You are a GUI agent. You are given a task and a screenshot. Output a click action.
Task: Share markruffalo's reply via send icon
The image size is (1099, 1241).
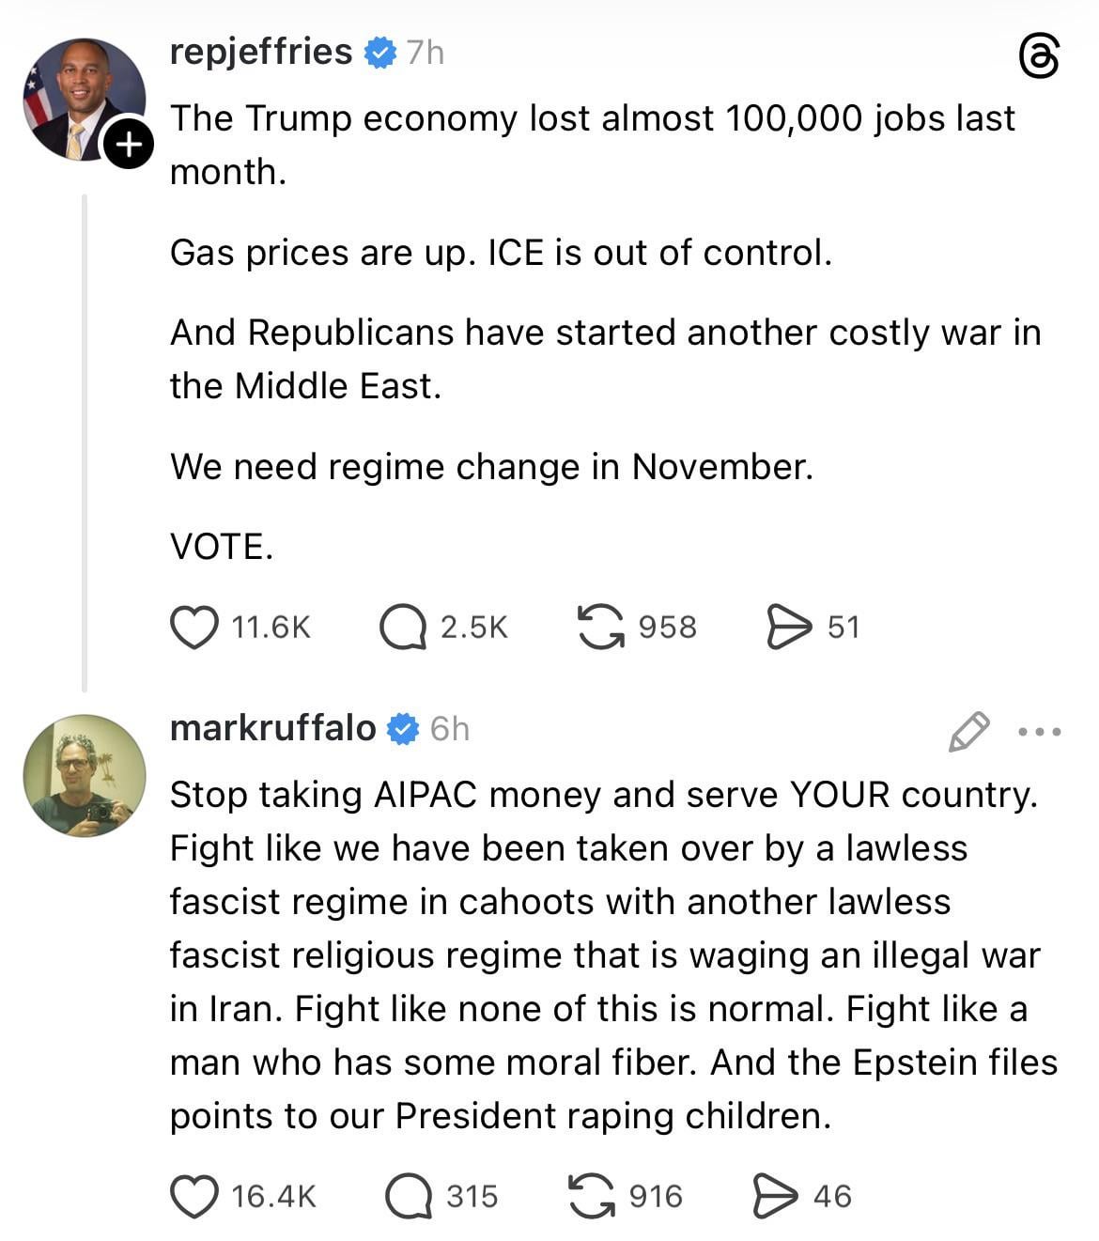[776, 1196]
